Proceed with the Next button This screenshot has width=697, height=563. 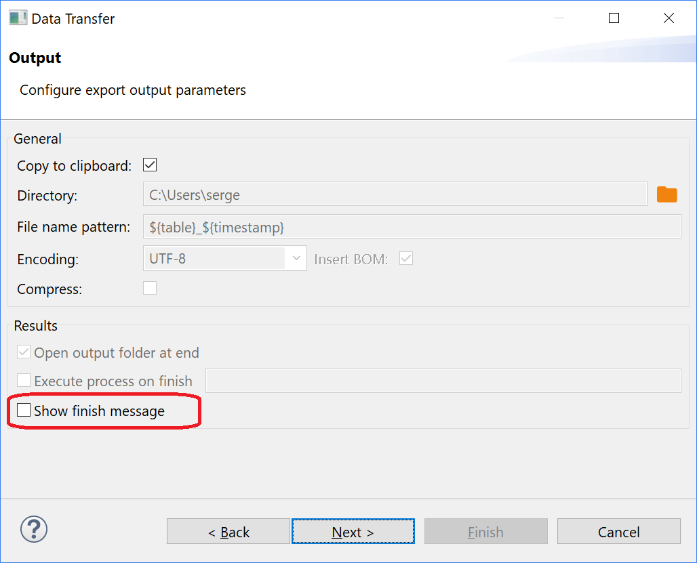353,531
